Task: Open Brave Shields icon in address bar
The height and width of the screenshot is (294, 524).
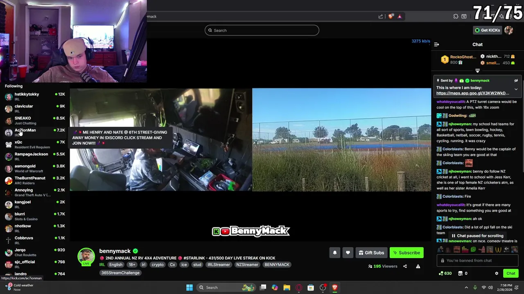Action: pos(391,16)
